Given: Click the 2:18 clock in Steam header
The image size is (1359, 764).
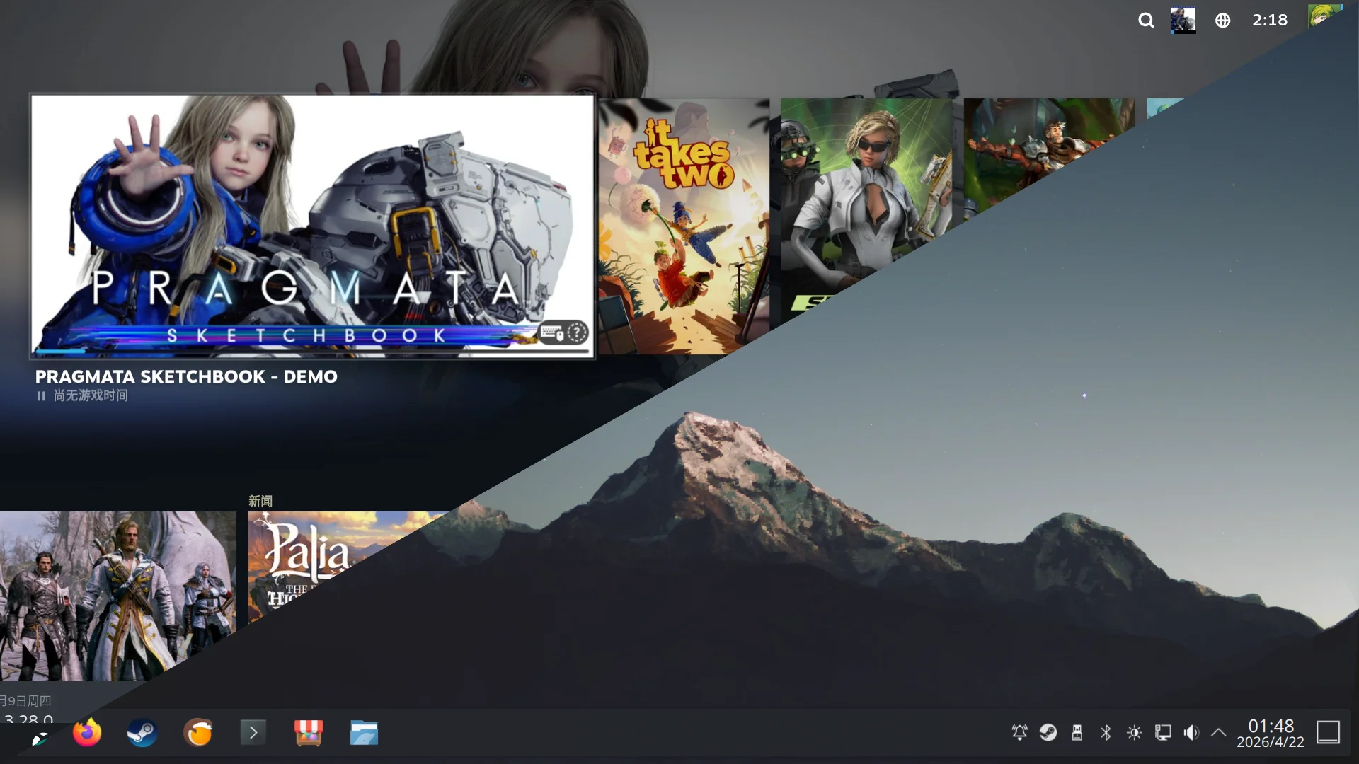Looking at the screenshot, I should [1270, 21].
